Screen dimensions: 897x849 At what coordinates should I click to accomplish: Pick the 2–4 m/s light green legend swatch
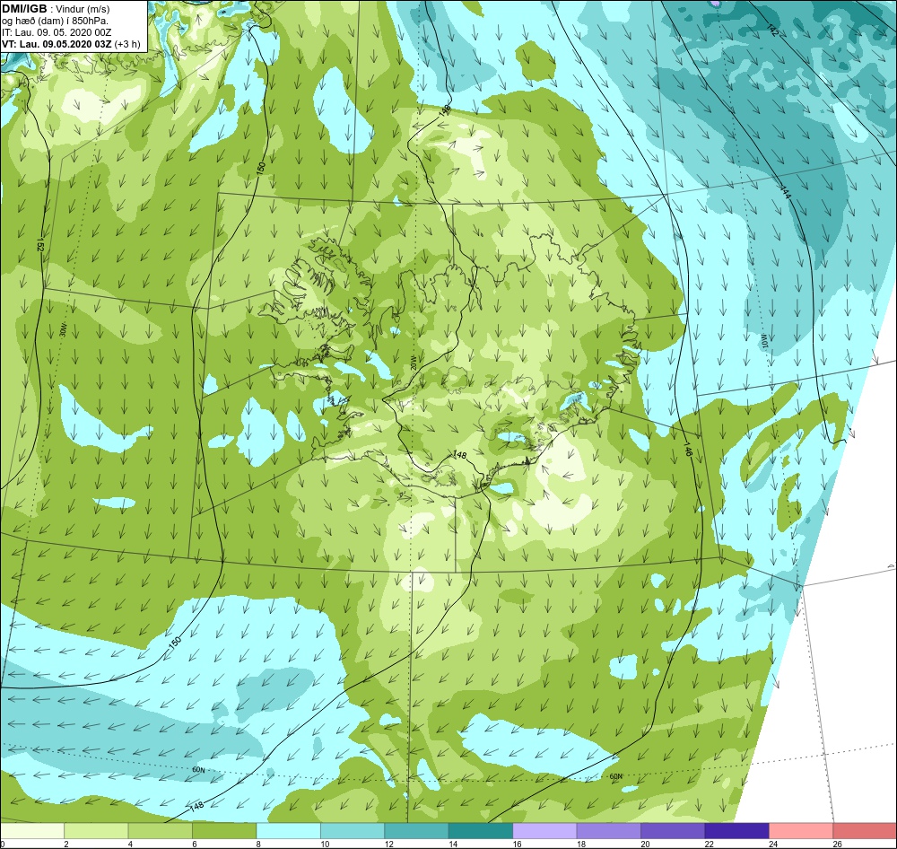tap(96, 831)
